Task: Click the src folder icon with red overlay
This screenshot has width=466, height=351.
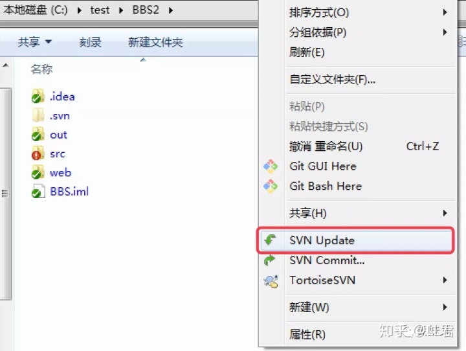Action: pos(38,153)
